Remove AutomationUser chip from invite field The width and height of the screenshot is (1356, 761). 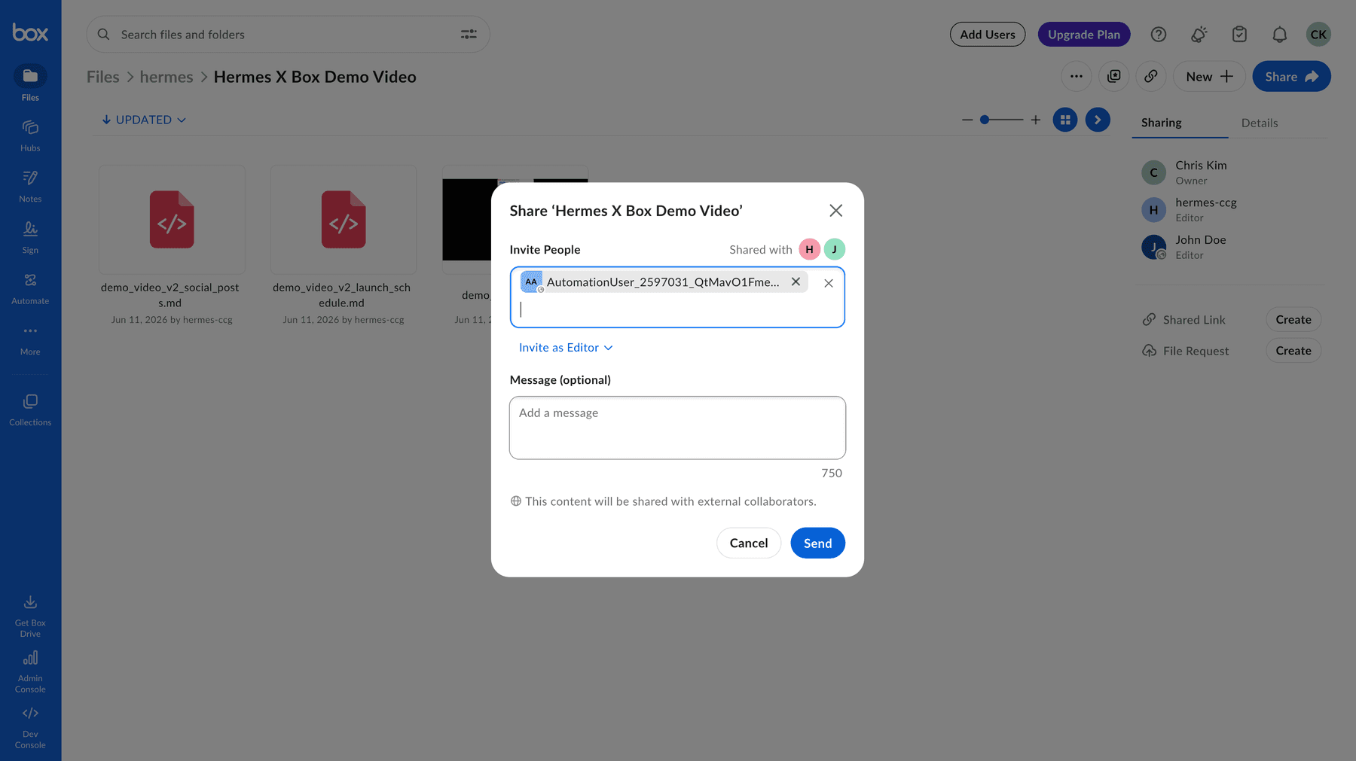pos(796,282)
